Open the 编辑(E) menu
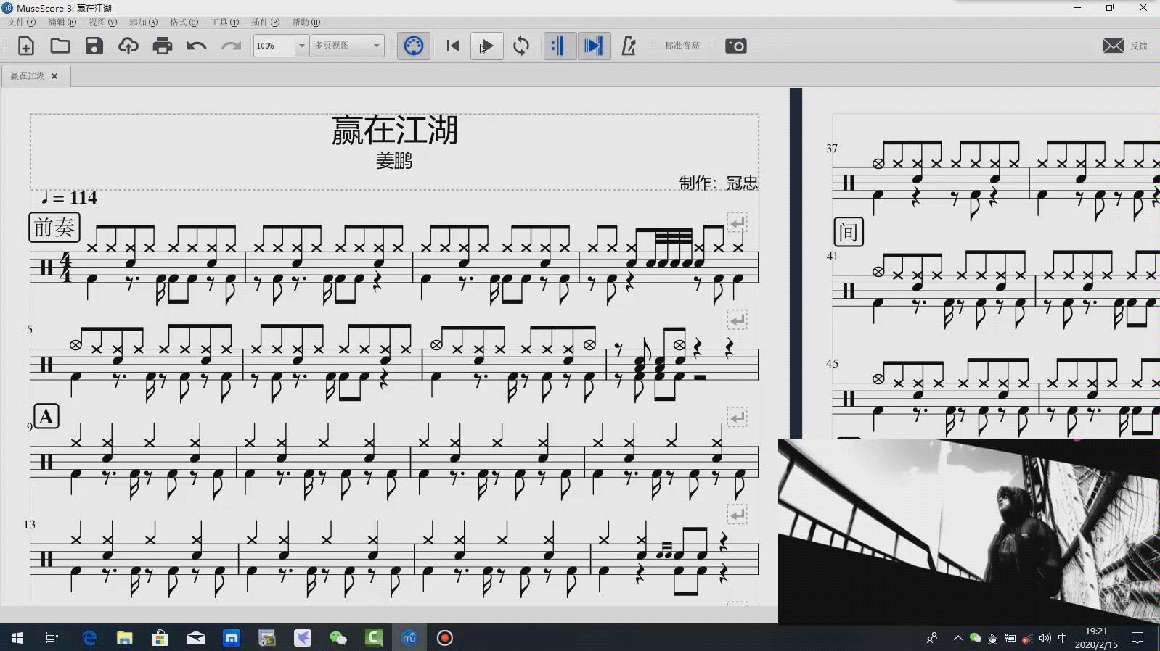The width and height of the screenshot is (1160, 651). click(x=62, y=22)
